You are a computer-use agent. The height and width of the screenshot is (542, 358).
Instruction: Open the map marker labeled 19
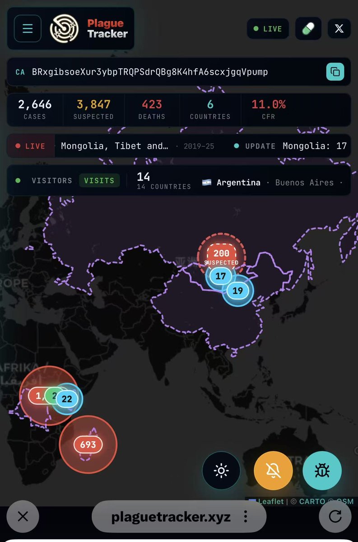point(237,290)
